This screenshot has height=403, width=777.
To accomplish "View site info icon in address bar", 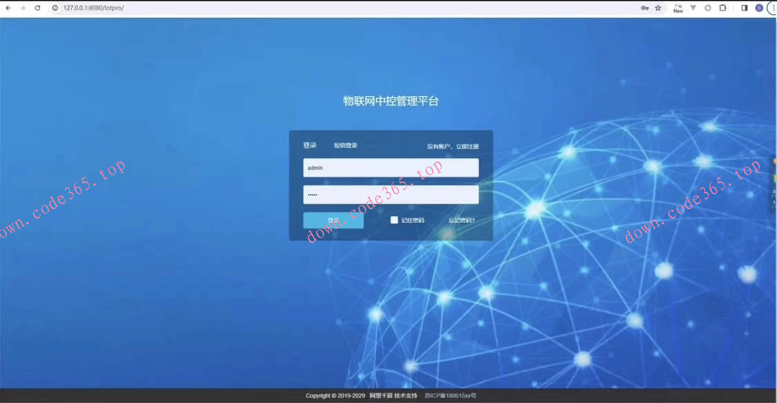I will point(53,8).
